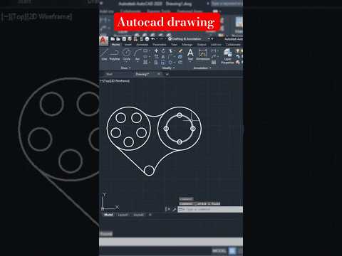Select the Polyline tool
The width and height of the screenshot is (342, 256).
114,55
